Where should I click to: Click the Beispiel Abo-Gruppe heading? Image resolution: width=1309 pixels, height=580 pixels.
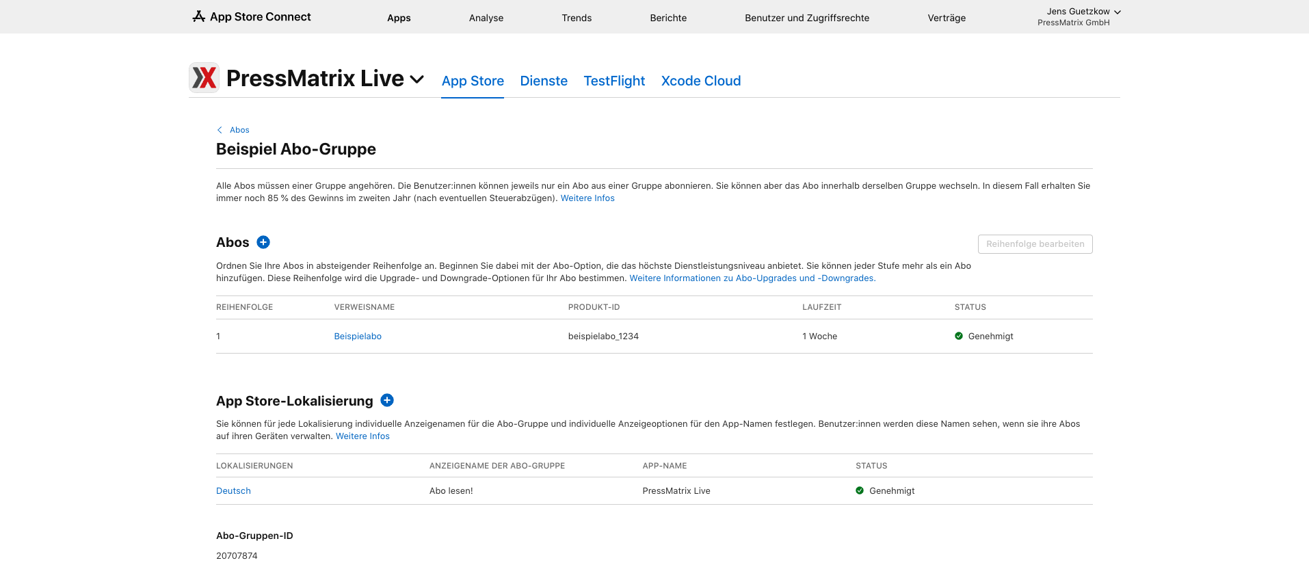[x=296, y=149]
